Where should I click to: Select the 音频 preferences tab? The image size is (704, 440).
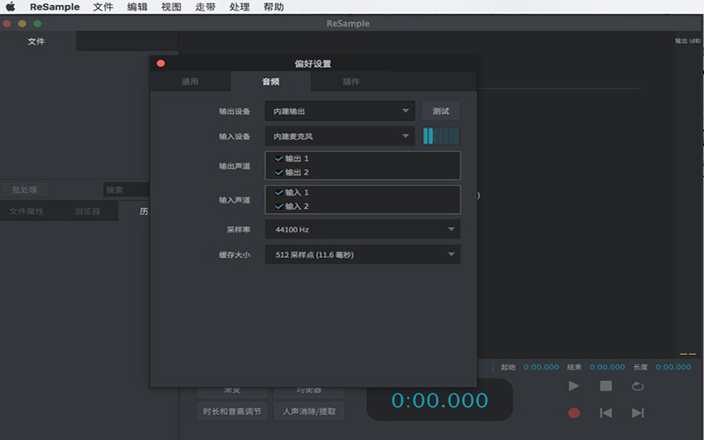tap(271, 82)
